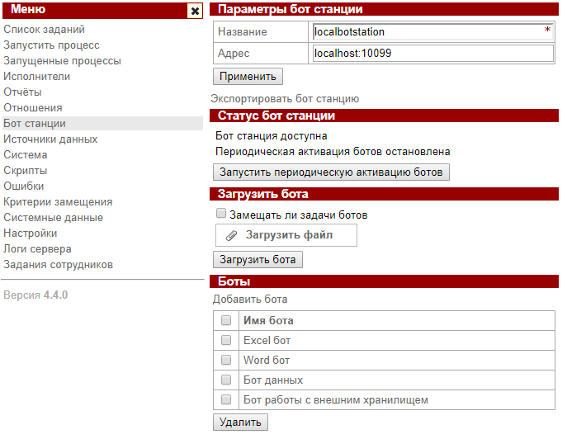Check the Бот данных row checkbox
The height and width of the screenshot is (439, 567).
[226, 380]
